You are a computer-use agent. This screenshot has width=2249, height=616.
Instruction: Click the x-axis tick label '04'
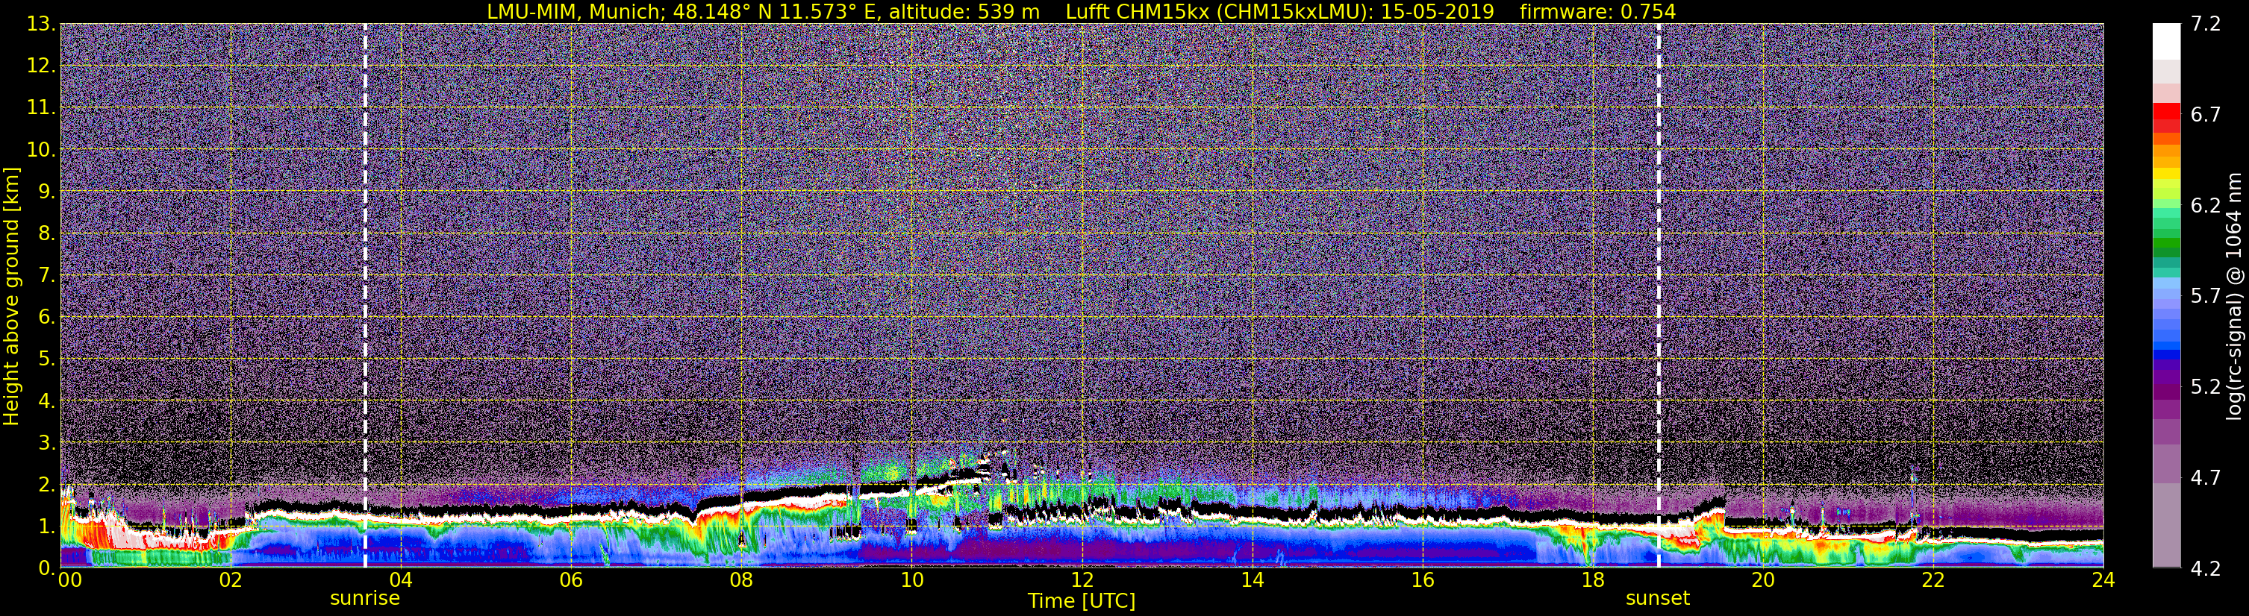click(400, 580)
